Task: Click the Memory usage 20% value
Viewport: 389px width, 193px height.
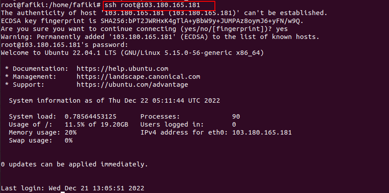Action: coord(70,132)
